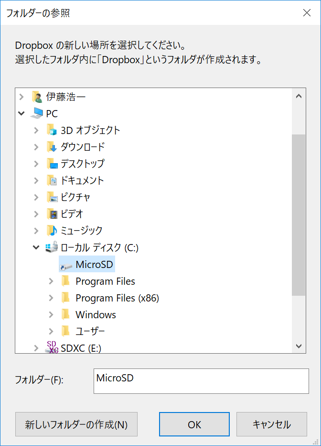Expand the デスクトップ node
This screenshot has width=321, height=446.
point(36,164)
